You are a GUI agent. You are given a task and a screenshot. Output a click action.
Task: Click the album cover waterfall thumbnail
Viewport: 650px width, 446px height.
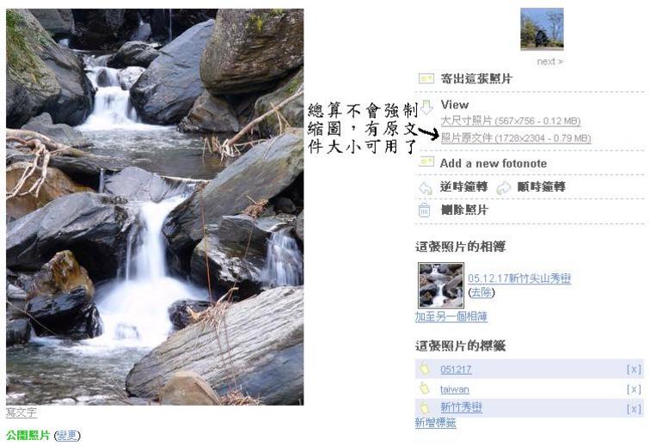point(441,285)
